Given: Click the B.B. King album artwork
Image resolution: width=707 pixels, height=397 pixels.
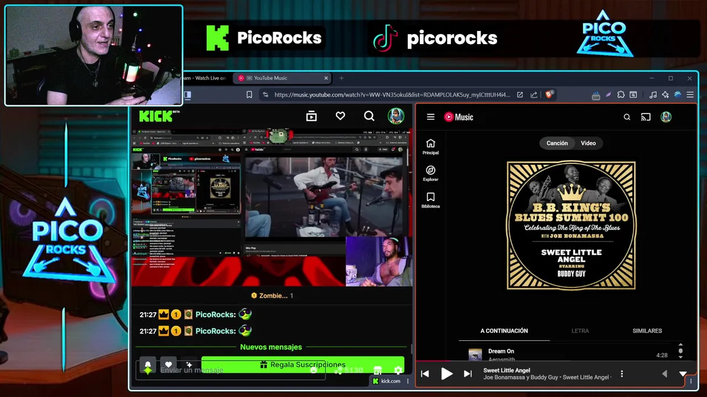Looking at the screenshot, I should 571,225.
